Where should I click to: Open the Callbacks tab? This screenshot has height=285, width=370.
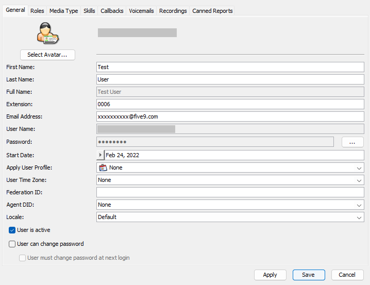pos(112,11)
